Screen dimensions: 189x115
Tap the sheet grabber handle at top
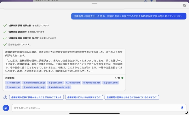(x=94, y=3)
